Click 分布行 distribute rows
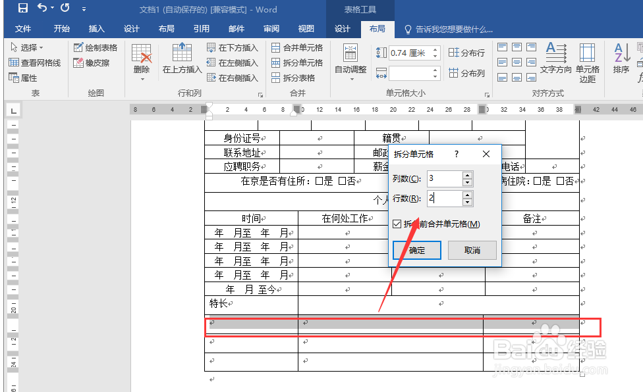Screen dimensions: 643x392 coord(466,53)
